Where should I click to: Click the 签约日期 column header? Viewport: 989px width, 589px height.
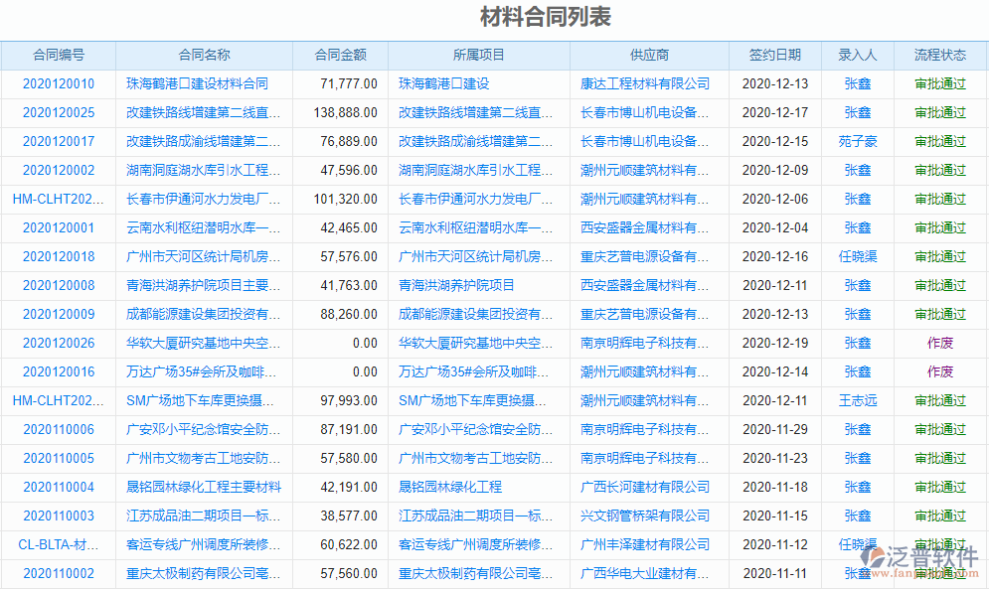(774, 56)
